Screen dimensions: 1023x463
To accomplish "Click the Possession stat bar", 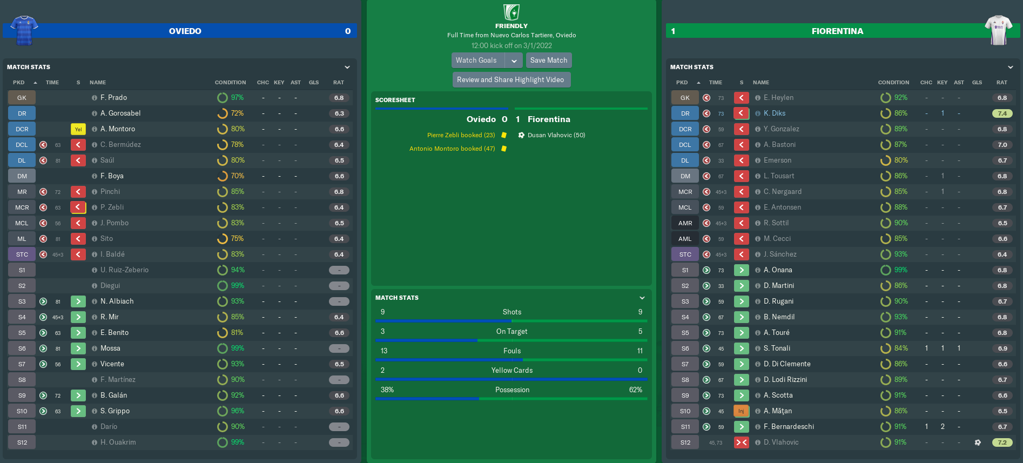I will [x=511, y=399].
